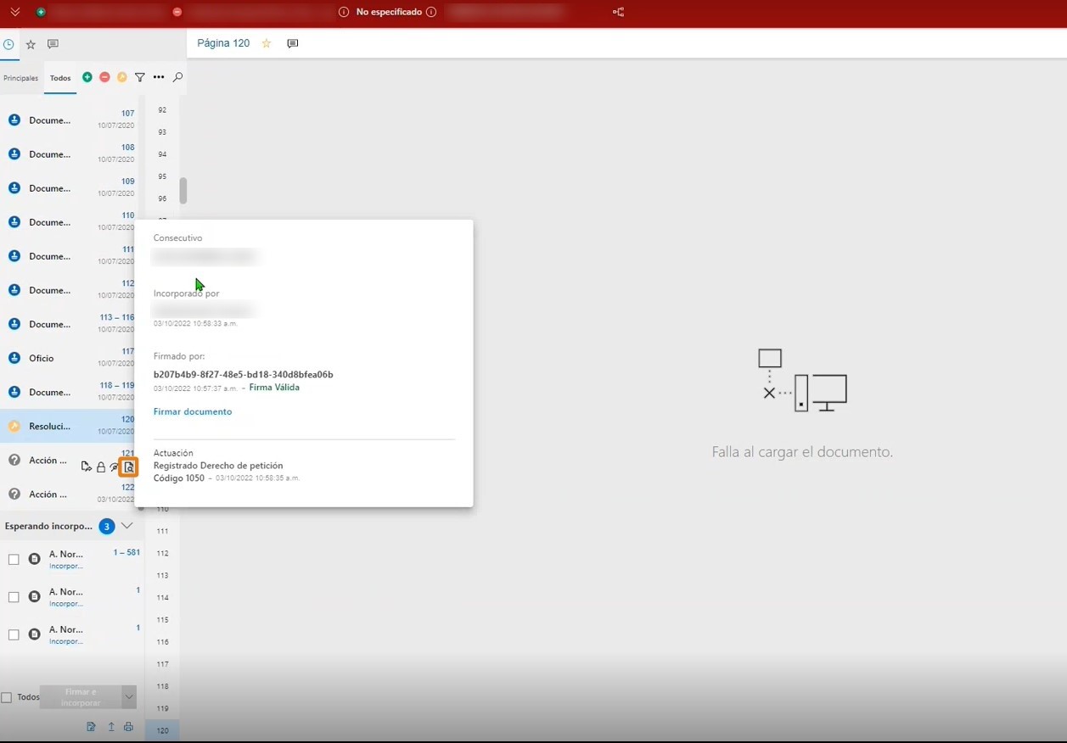Click the stamp icon of document 109

14,188
